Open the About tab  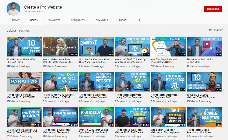point(122,20)
